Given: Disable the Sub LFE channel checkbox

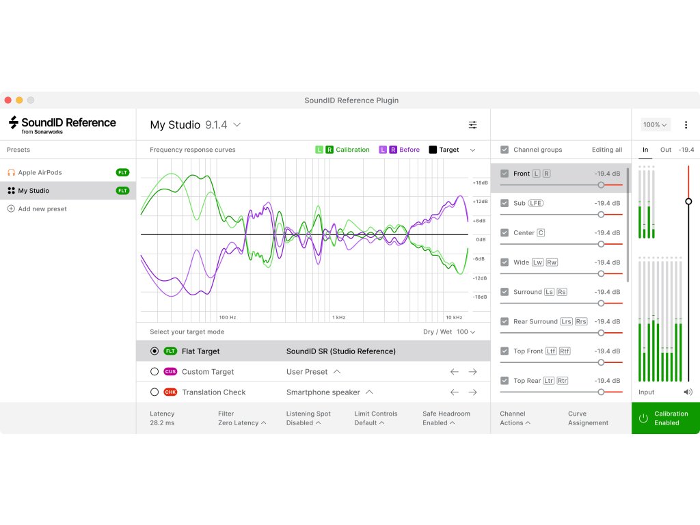Looking at the screenshot, I should click(x=504, y=203).
